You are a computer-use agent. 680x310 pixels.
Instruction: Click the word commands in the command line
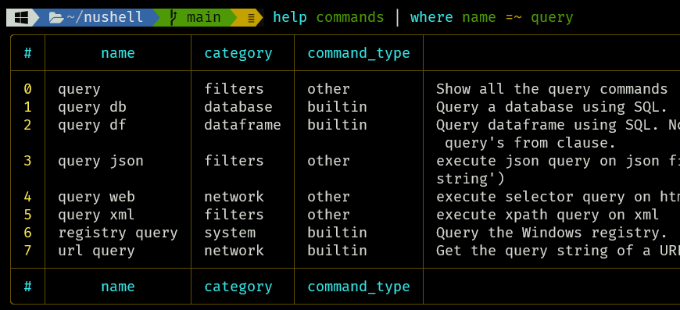coord(350,17)
